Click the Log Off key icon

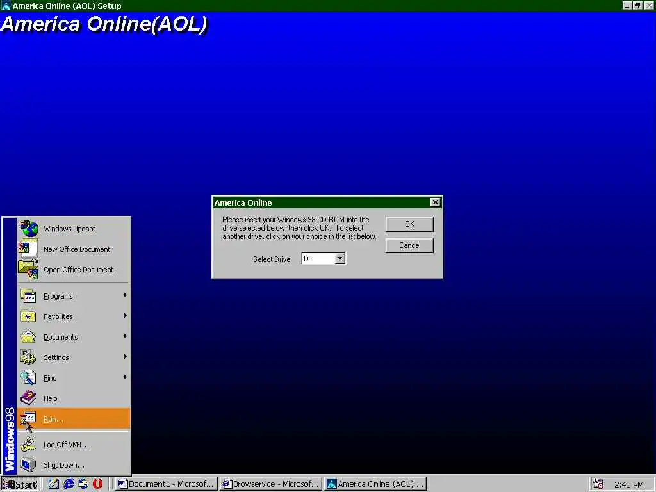tap(28, 445)
